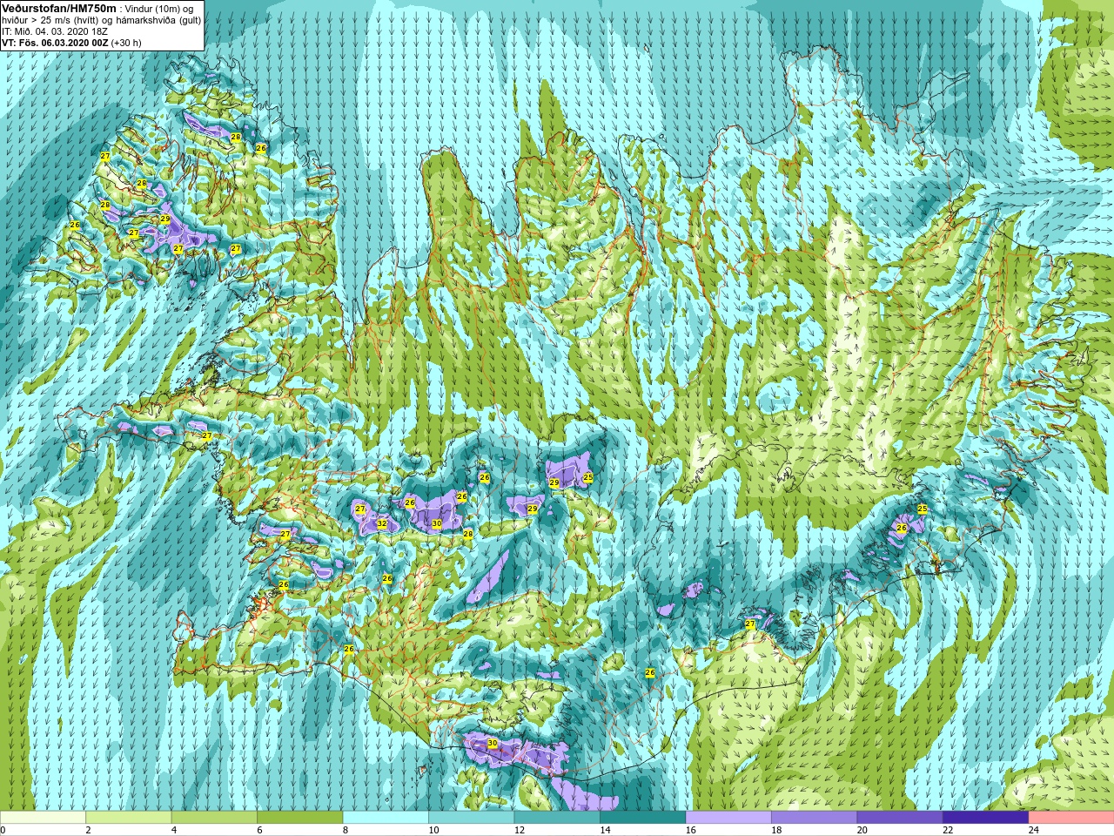
Task: Click the yellow 32 gust marker
Action: 382,524
